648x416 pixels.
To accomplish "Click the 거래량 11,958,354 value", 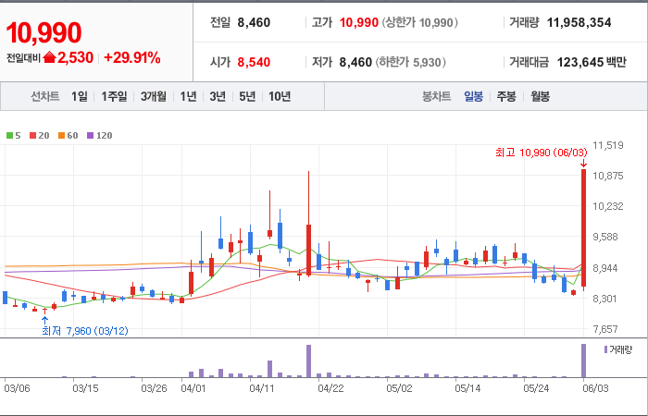I will click(x=579, y=22).
